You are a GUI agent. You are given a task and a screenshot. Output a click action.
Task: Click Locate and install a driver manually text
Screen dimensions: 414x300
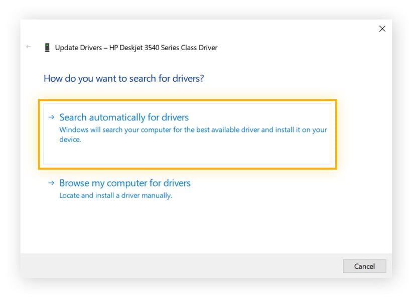pos(115,195)
